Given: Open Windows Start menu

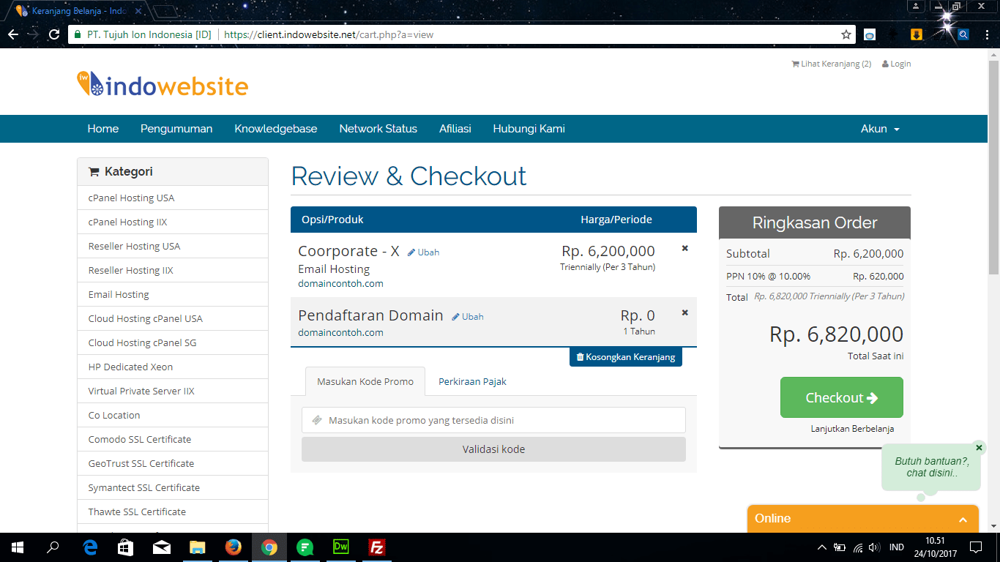Looking at the screenshot, I should click(x=18, y=547).
